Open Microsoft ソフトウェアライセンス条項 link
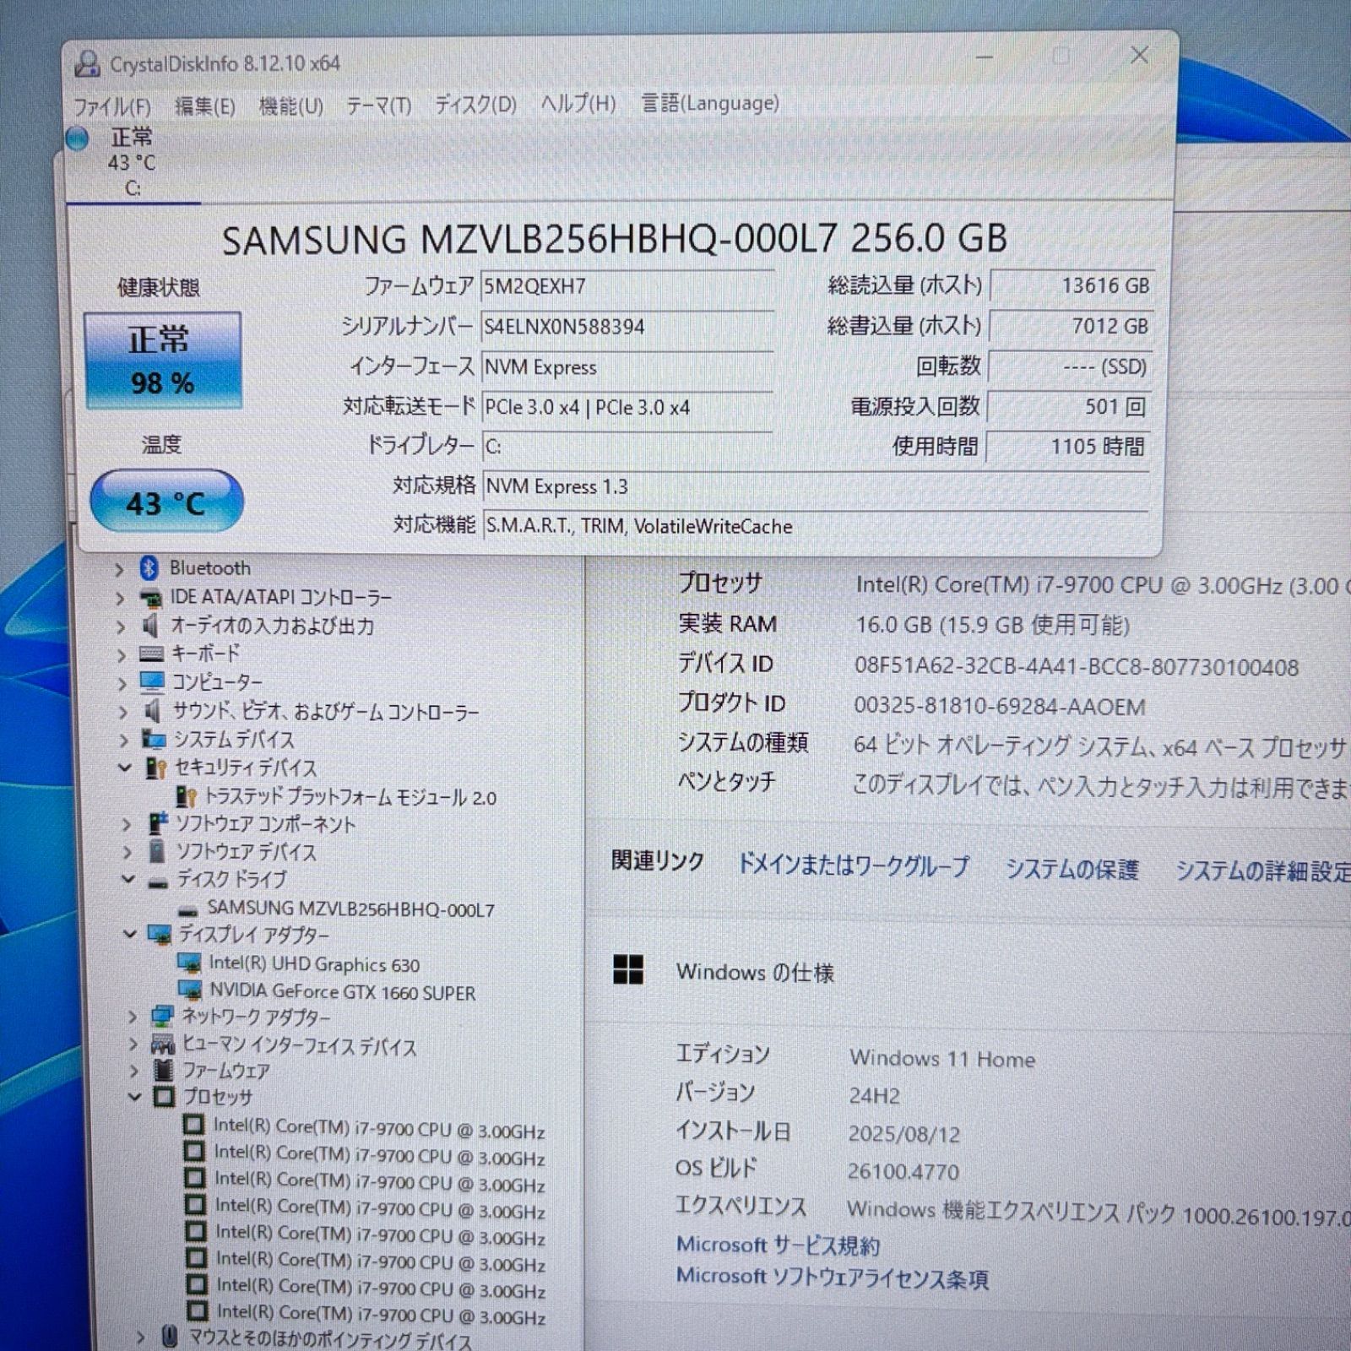Screen dimensions: 1351x1351 [833, 1278]
